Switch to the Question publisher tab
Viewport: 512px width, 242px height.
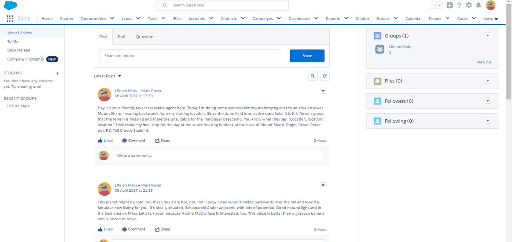pos(145,37)
